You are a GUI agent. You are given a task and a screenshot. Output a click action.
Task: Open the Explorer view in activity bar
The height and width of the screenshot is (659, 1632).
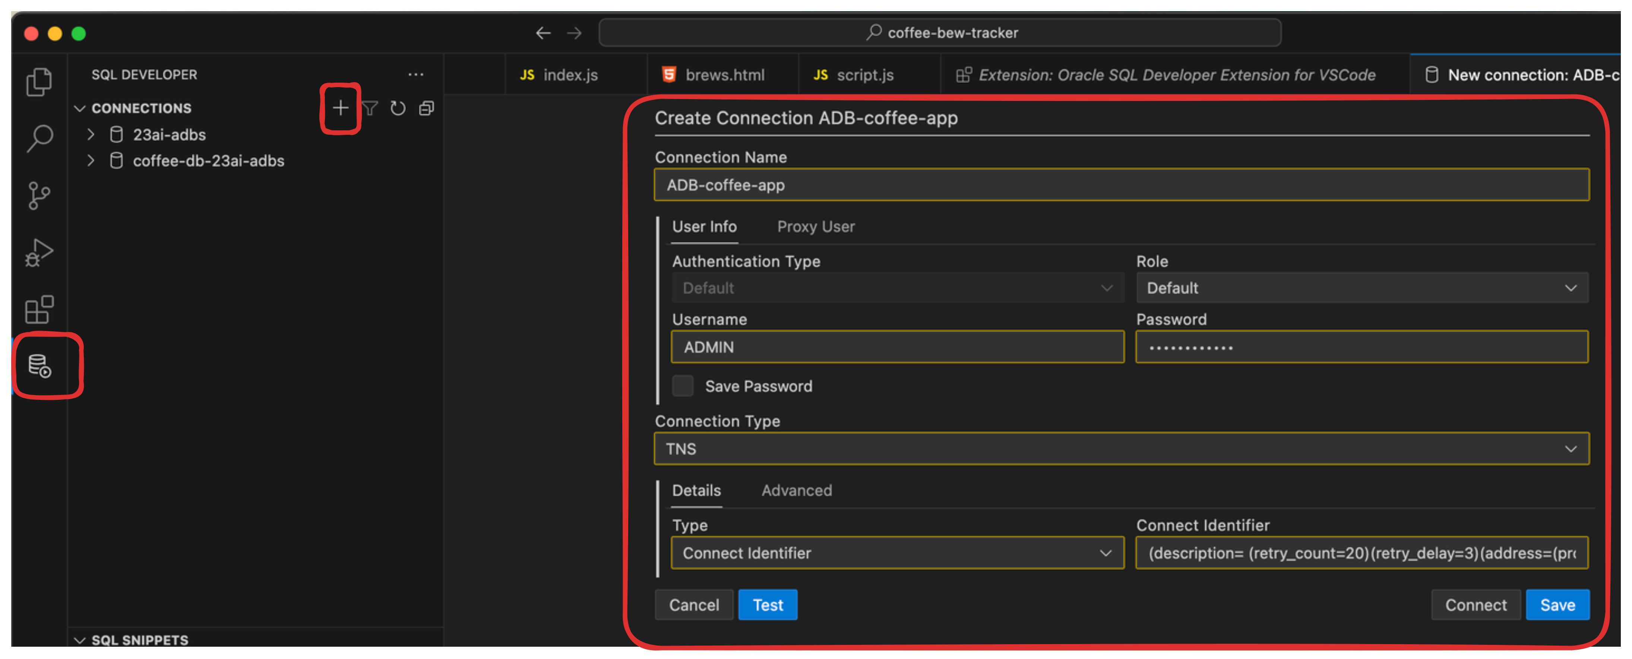[39, 82]
